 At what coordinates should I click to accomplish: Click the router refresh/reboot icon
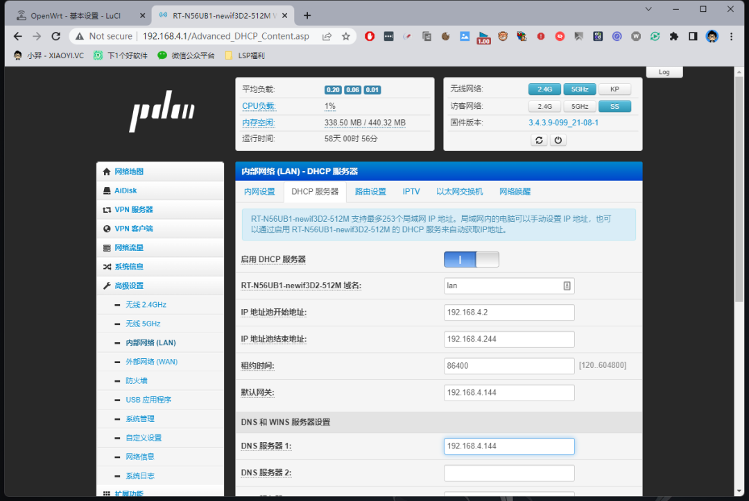tap(540, 140)
